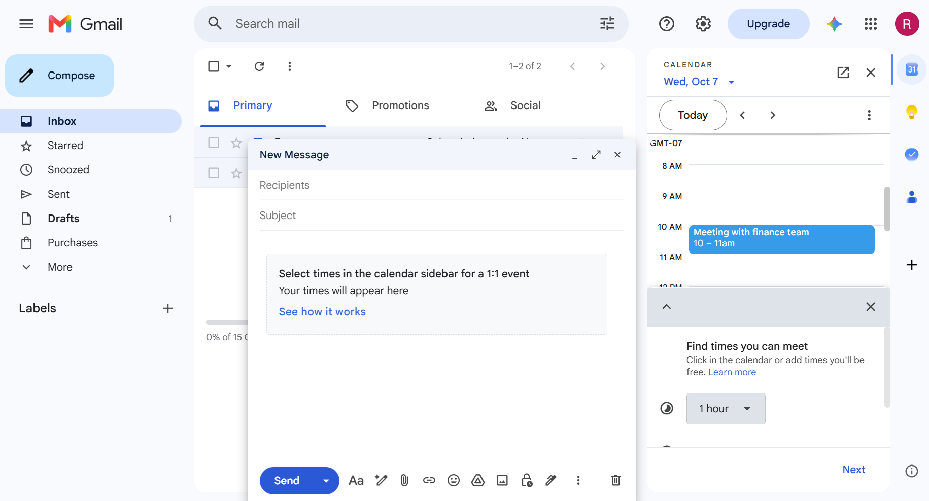This screenshot has height=501, width=929.
Task: Open the Inbox folder
Action: pos(91,121)
